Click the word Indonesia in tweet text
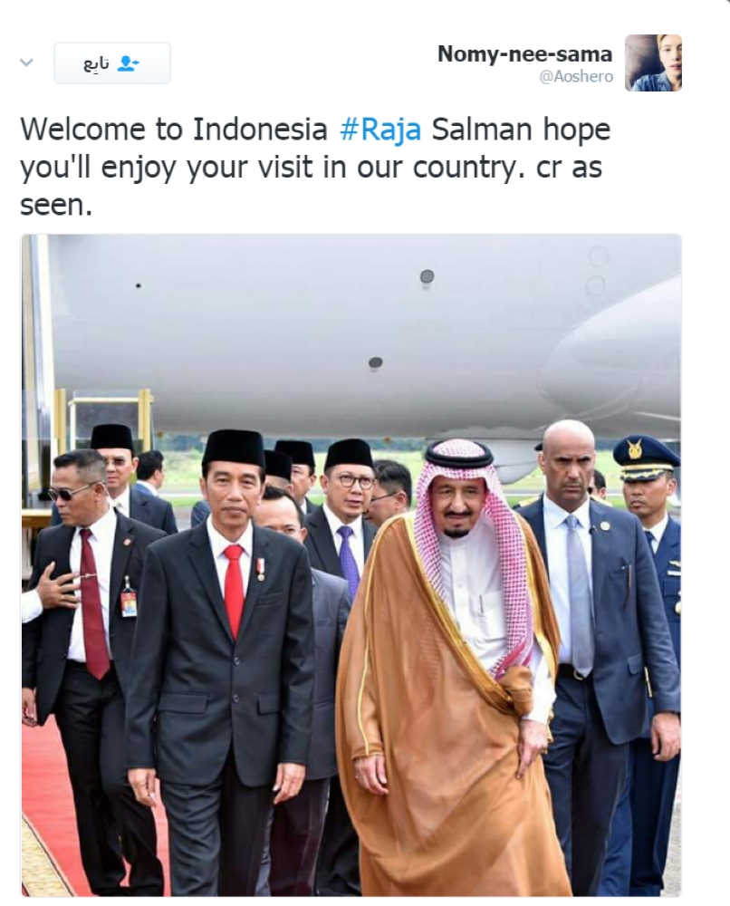The height and width of the screenshot is (906, 730). pyautogui.click(x=259, y=129)
